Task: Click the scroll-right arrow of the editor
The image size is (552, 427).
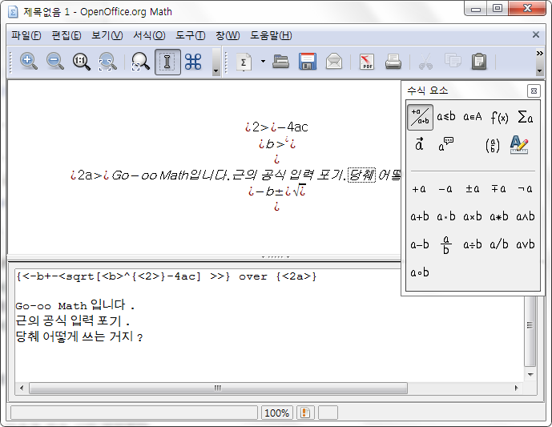Action: 517,388
